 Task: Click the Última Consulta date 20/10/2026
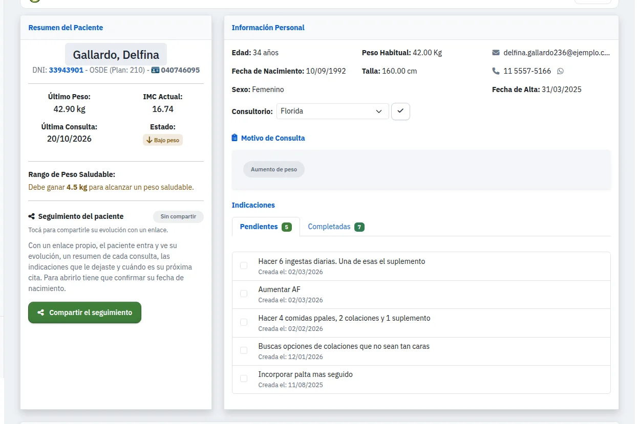click(69, 139)
